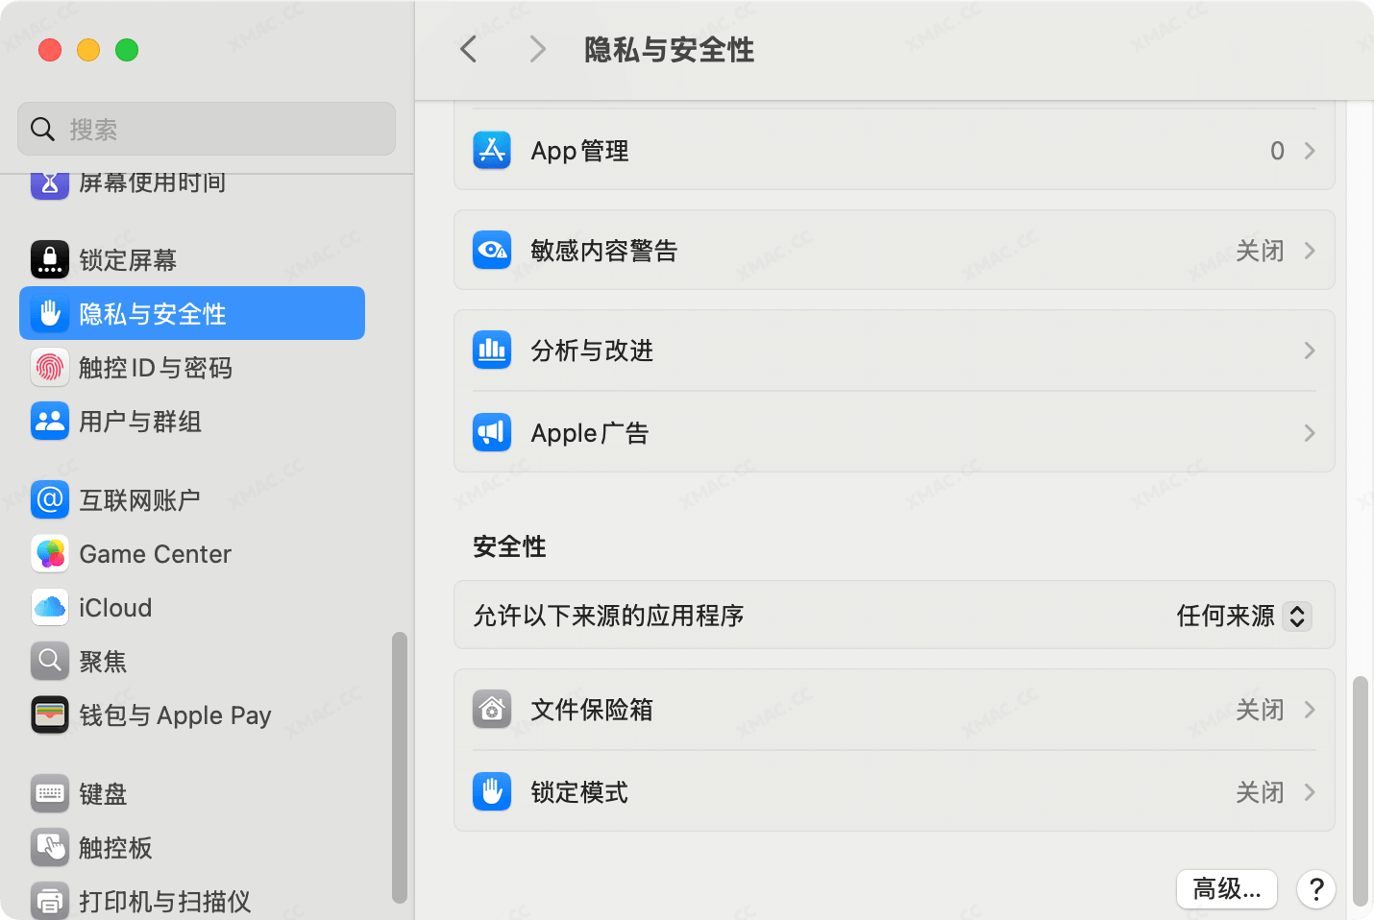Click the 聚焦 magnifier icon in sidebar

click(x=50, y=661)
